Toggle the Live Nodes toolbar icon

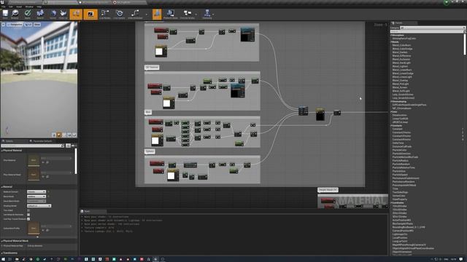105,14
